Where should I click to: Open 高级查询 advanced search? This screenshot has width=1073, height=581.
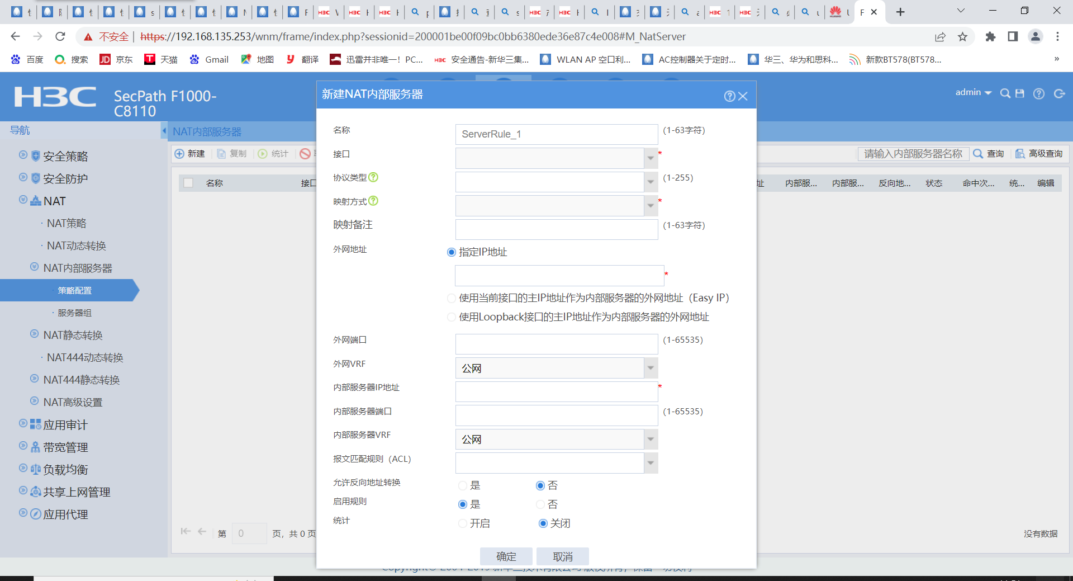click(x=1039, y=154)
